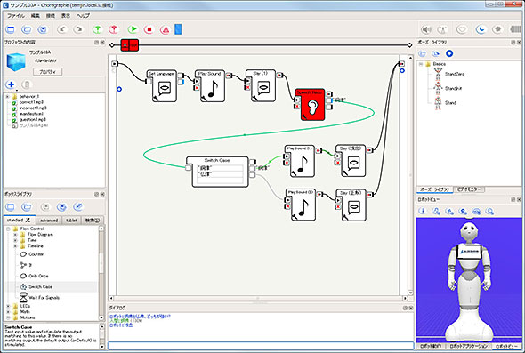Click the プロパティ button
Viewport: 525px width, 353px height.
point(47,72)
